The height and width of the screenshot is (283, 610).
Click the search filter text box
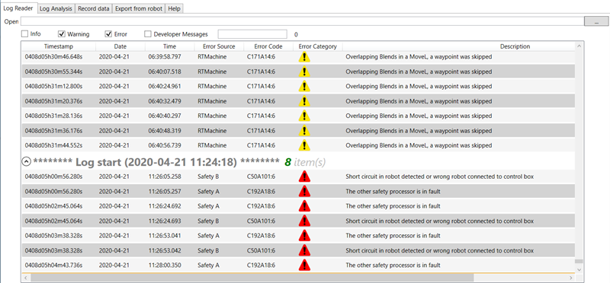[252, 34]
